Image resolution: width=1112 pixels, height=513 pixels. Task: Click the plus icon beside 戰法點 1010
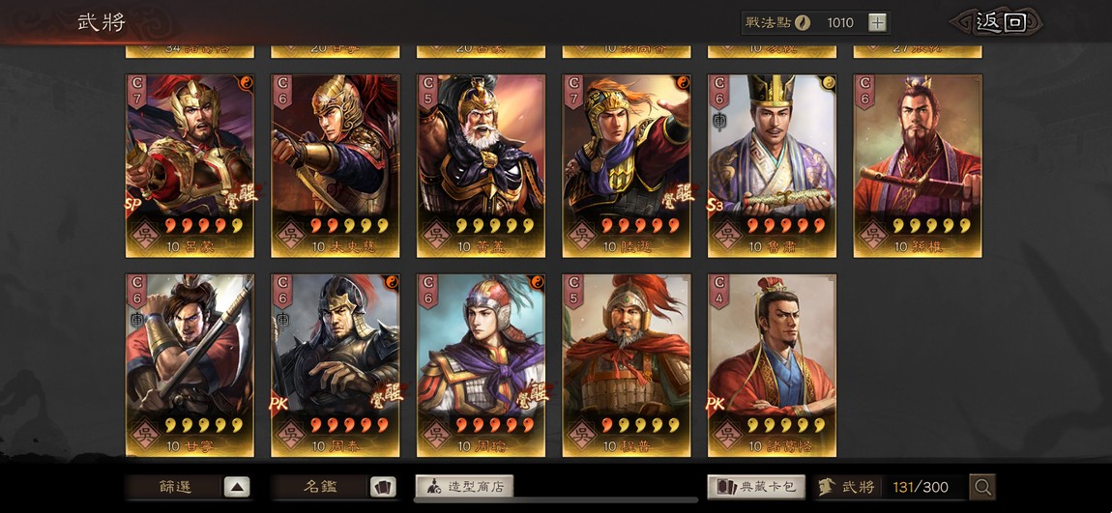(877, 22)
